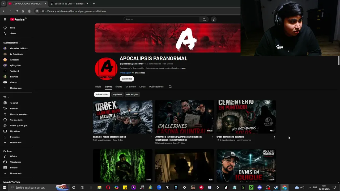The height and width of the screenshot is (191, 340).
Task: Open Noticias in the Explorar section
Action: 14,168
